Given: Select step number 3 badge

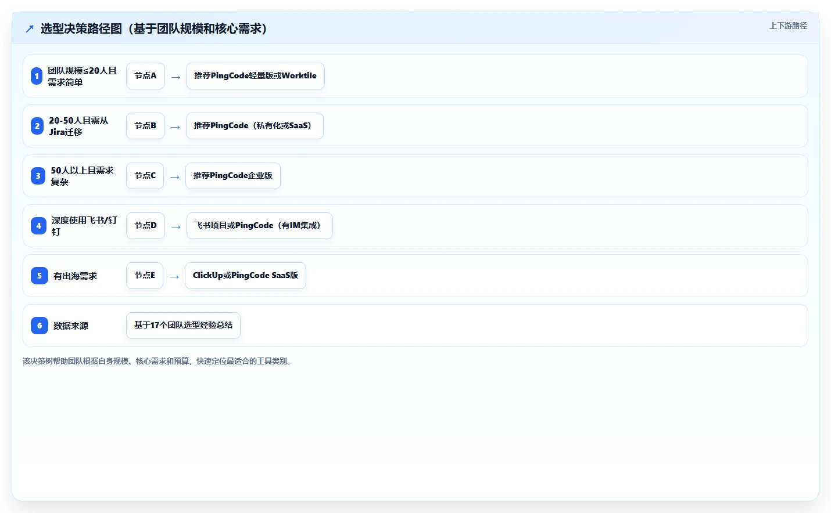Looking at the screenshot, I should 38,176.
